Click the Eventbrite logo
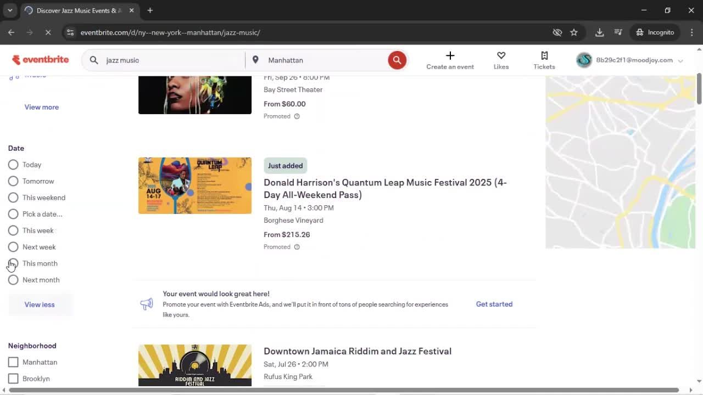 coord(40,60)
